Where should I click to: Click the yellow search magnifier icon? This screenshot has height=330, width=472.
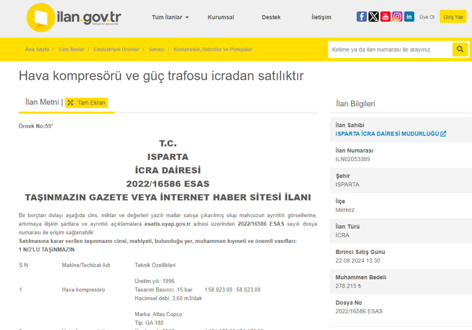460,49
